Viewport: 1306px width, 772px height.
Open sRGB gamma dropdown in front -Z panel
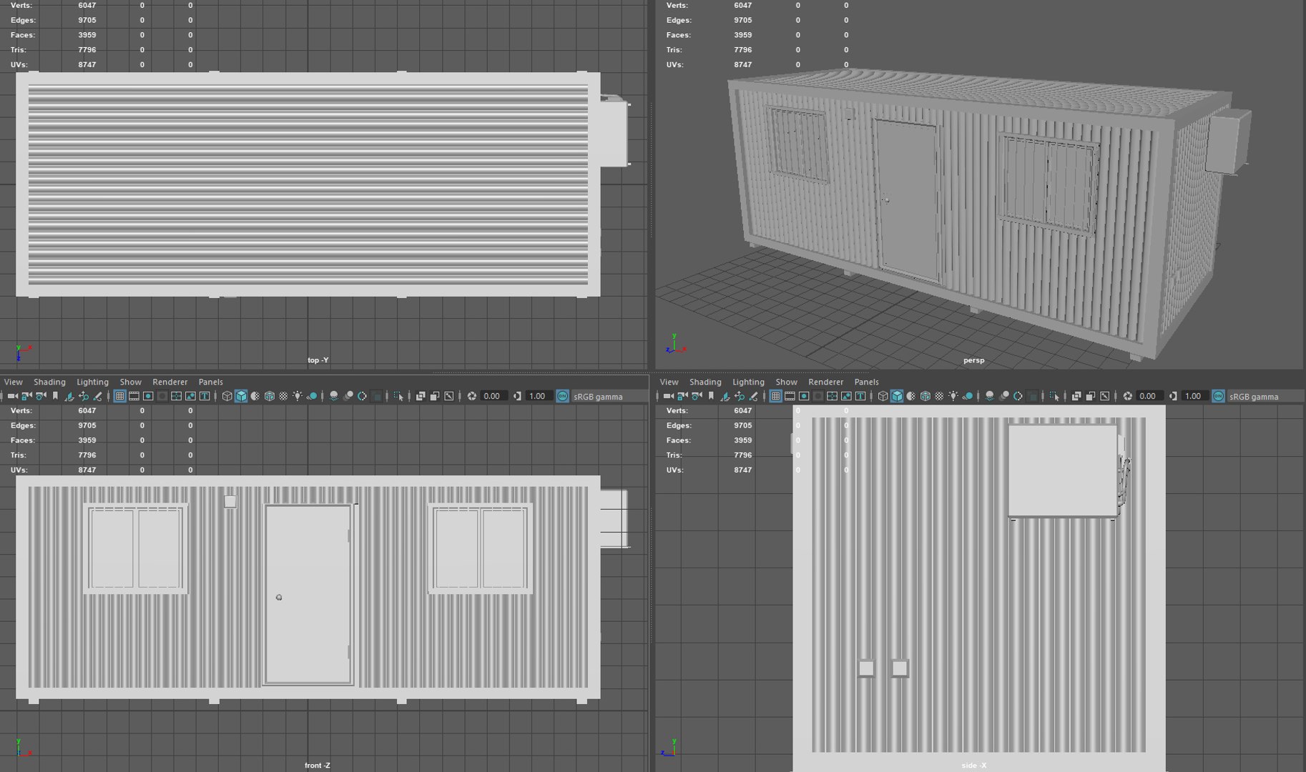pyautogui.click(x=610, y=396)
